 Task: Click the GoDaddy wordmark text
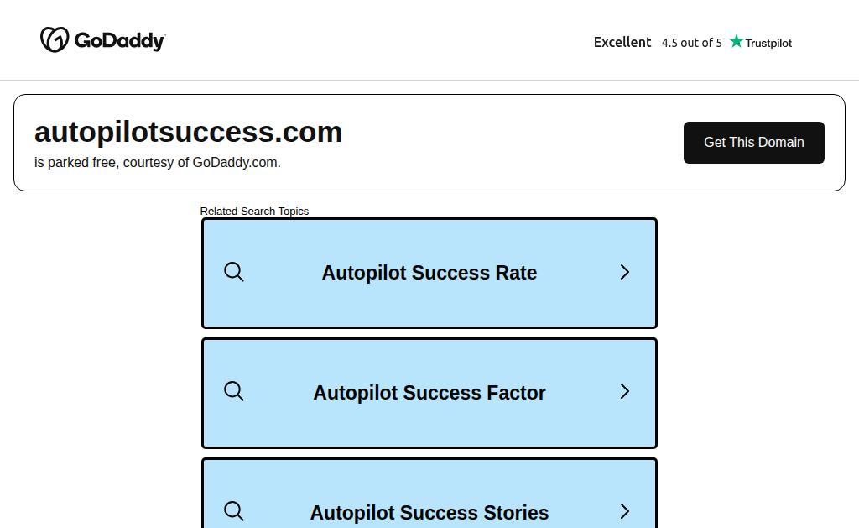click(x=119, y=40)
